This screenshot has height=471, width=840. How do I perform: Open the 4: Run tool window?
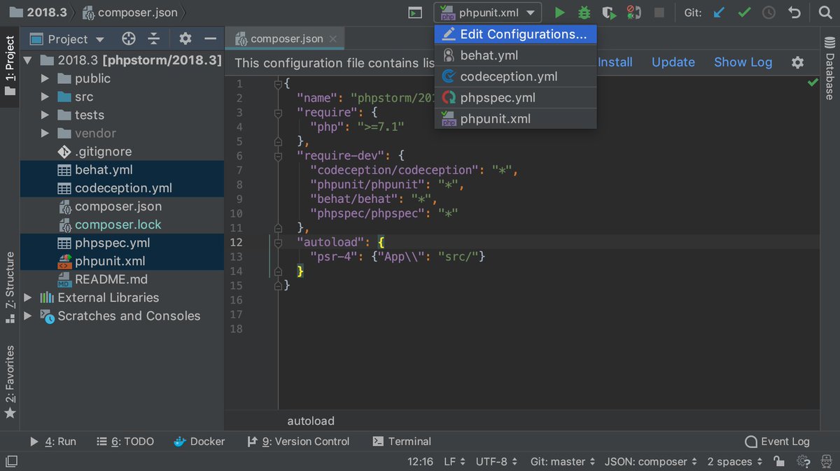pos(52,442)
